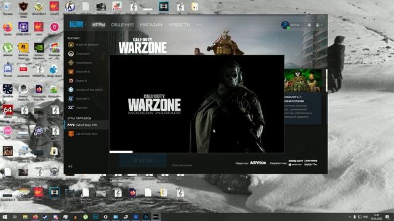Select StarCraft II in the games sidebar
Viewport: 394px width, 221px height.
pyautogui.click(x=86, y=99)
